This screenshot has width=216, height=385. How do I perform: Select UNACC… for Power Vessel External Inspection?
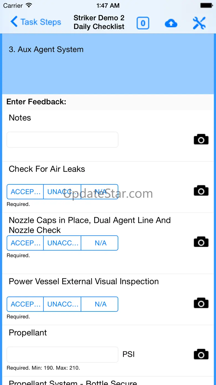pyautogui.click(x=62, y=304)
